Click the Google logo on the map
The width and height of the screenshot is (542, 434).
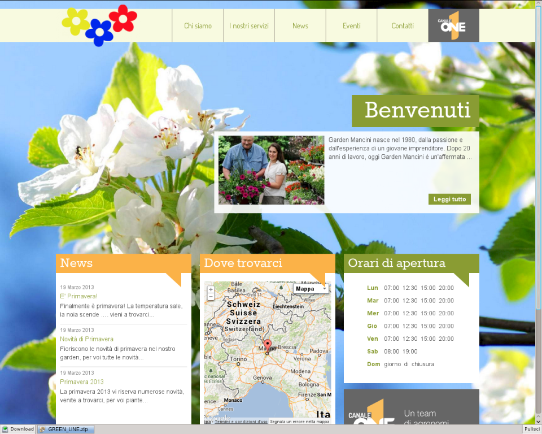pos(217,417)
